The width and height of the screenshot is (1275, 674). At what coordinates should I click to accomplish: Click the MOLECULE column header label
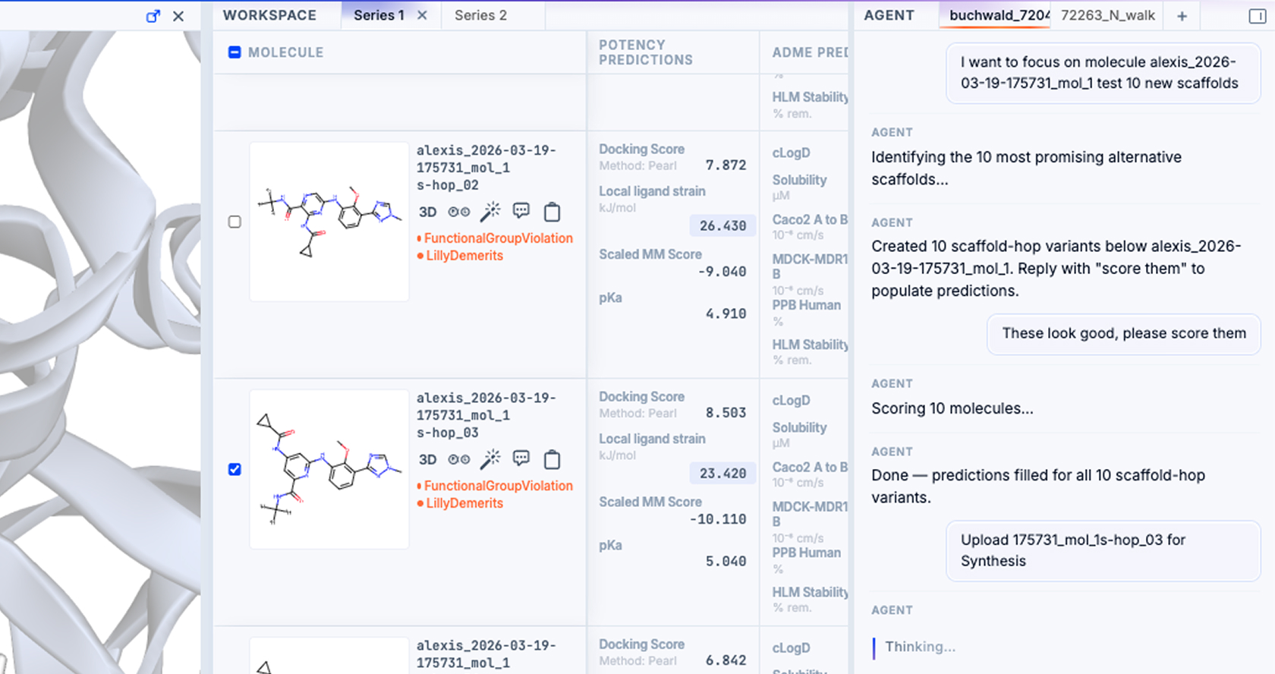(285, 52)
